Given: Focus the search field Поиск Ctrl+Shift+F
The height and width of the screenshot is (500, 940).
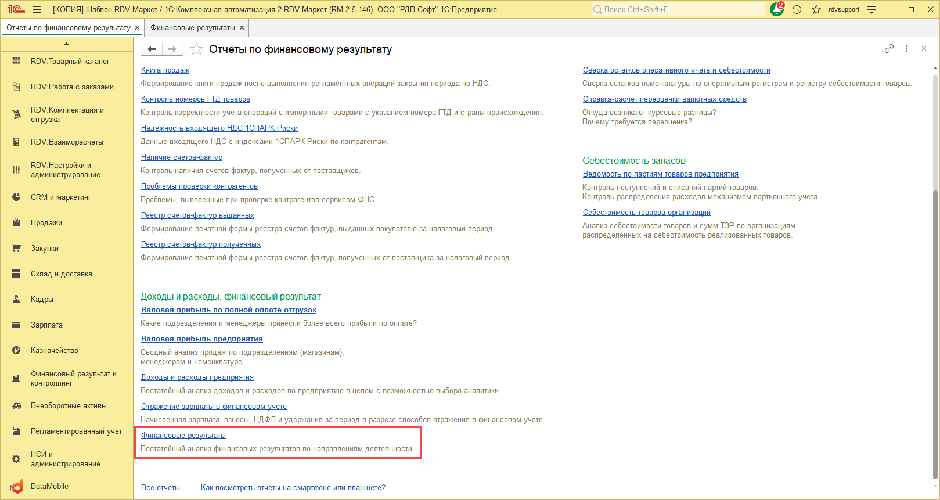Looking at the screenshot, I should [678, 10].
